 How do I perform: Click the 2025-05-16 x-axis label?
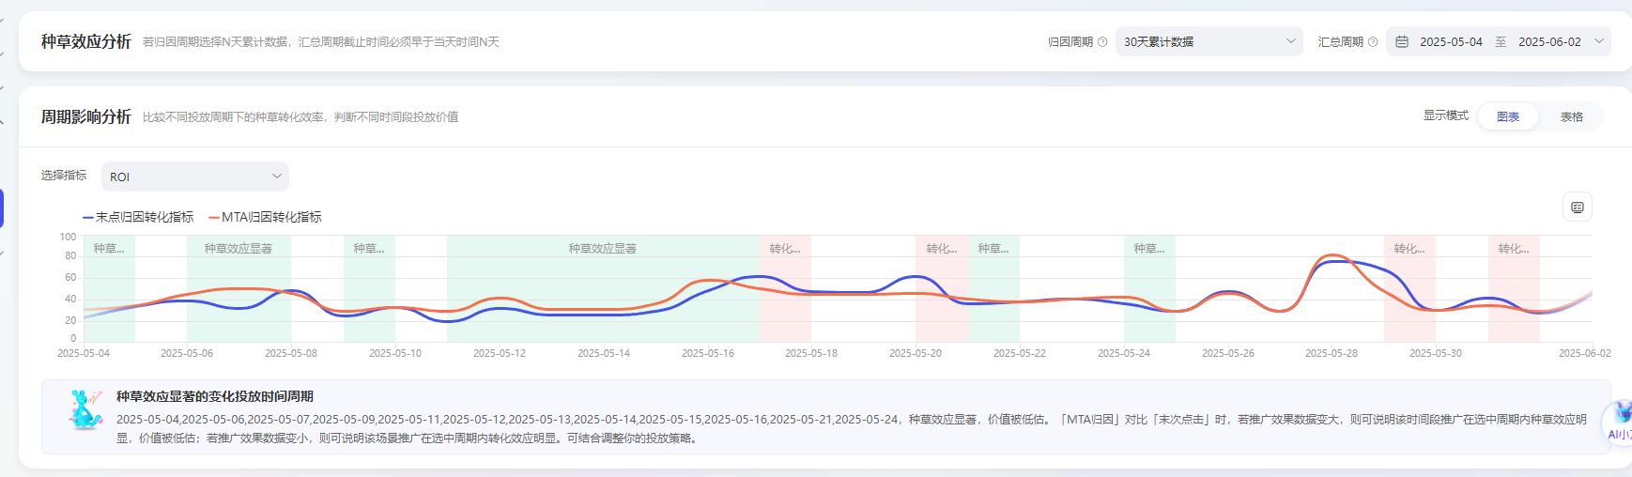[x=708, y=353]
